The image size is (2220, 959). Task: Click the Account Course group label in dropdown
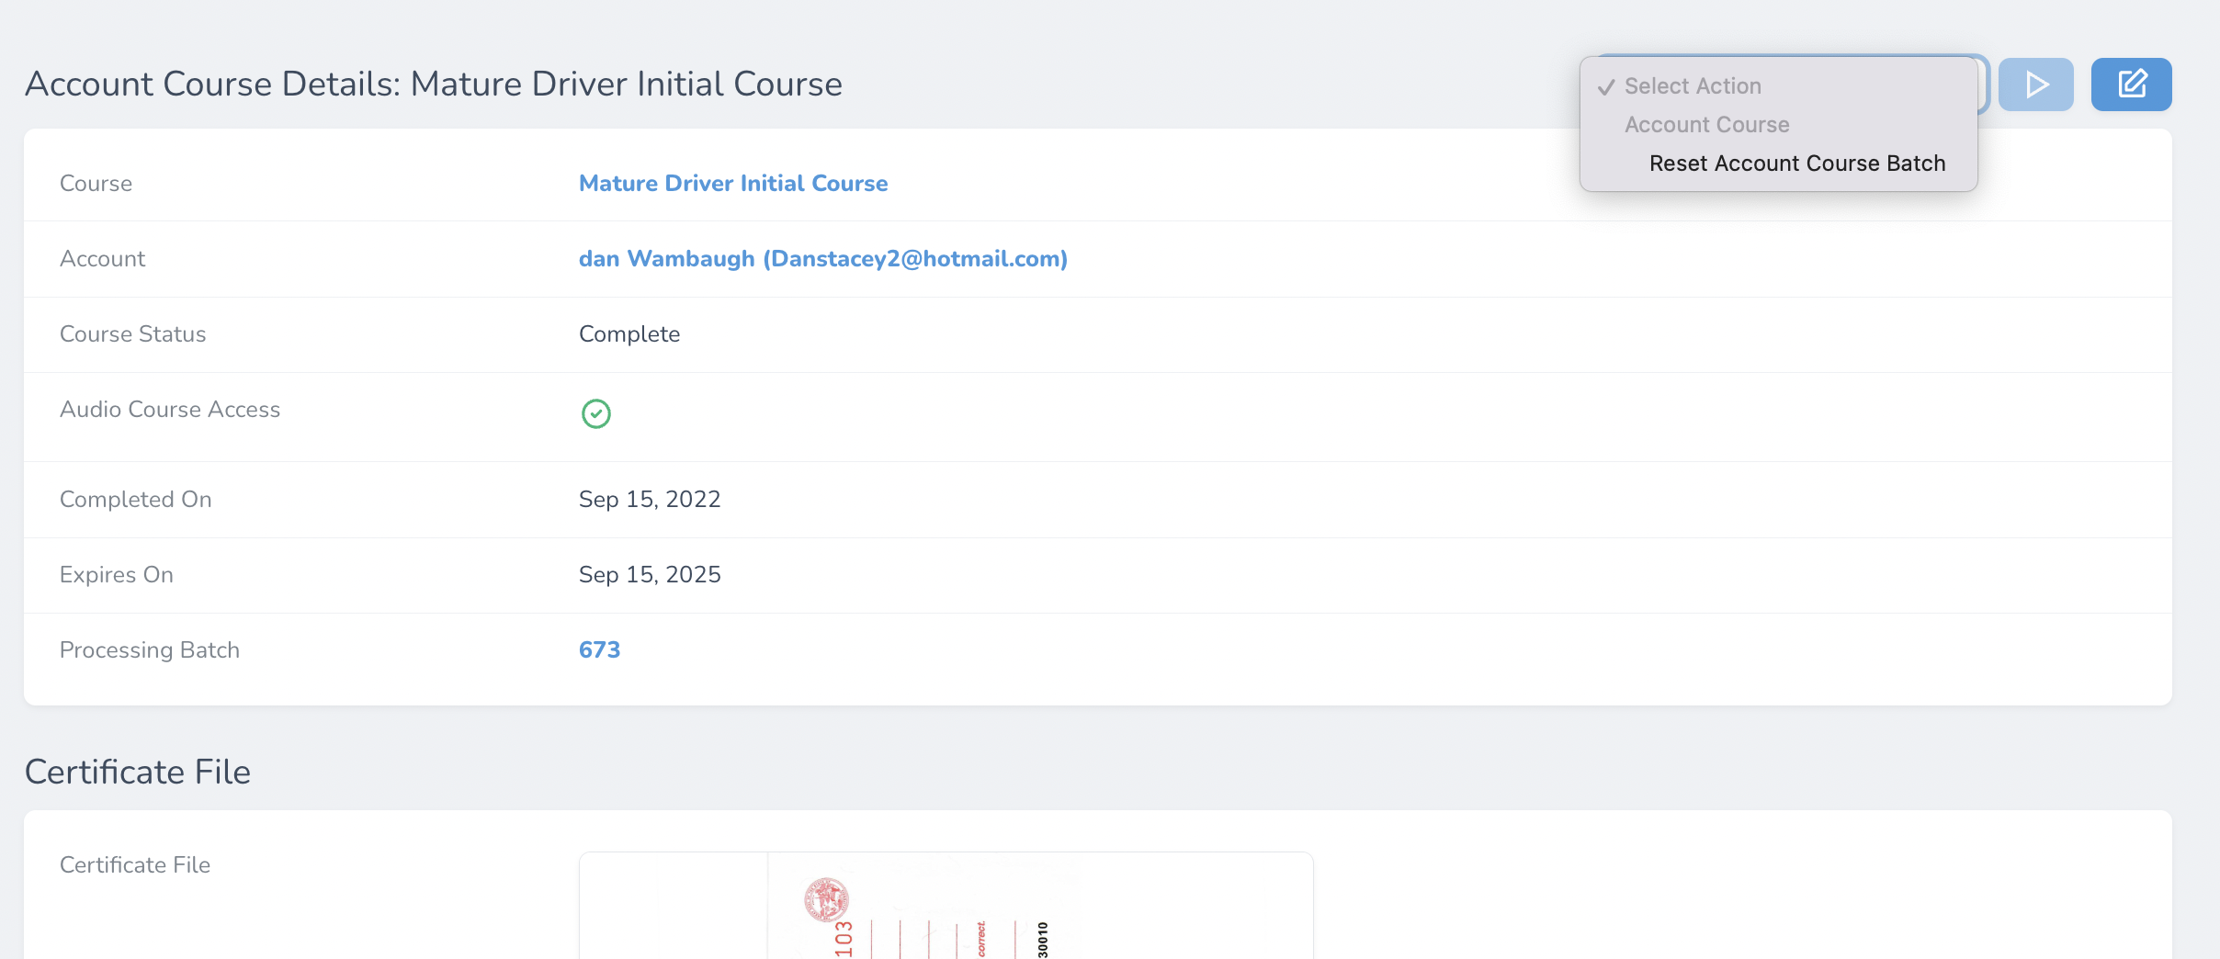1706,125
